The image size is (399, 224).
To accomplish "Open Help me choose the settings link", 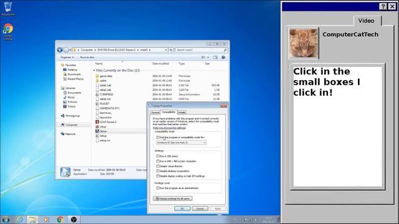I will tap(169, 128).
